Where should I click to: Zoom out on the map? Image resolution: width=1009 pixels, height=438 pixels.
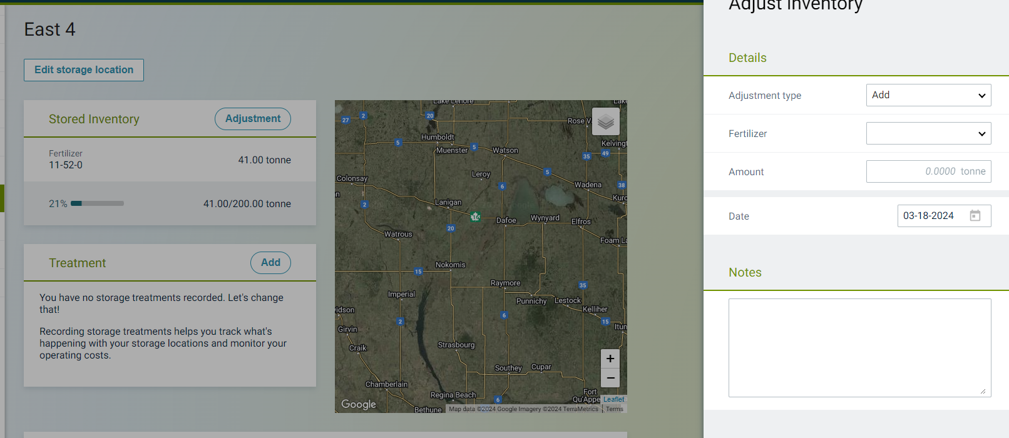pyautogui.click(x=610, y=378)
